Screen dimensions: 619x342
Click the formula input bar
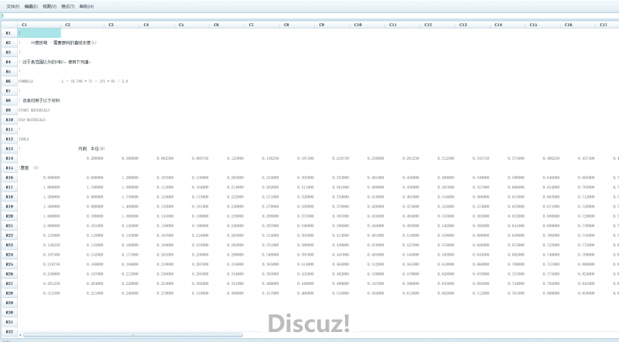(x=309, y=15)
